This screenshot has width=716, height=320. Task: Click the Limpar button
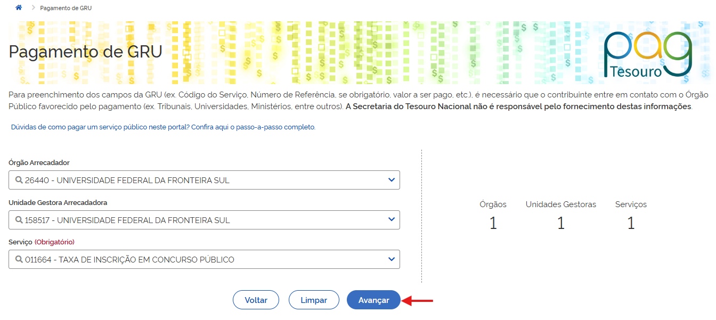click(x=314, y=300)
